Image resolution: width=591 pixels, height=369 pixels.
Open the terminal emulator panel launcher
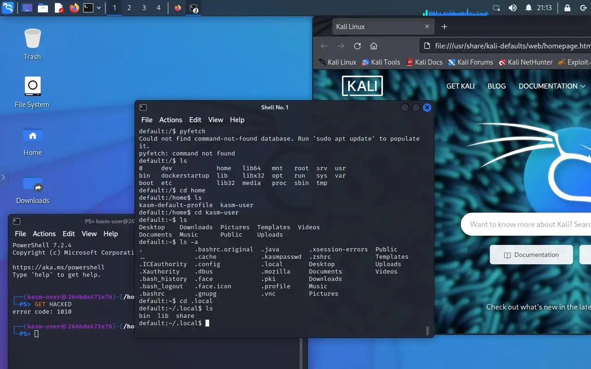pos(88,8)
